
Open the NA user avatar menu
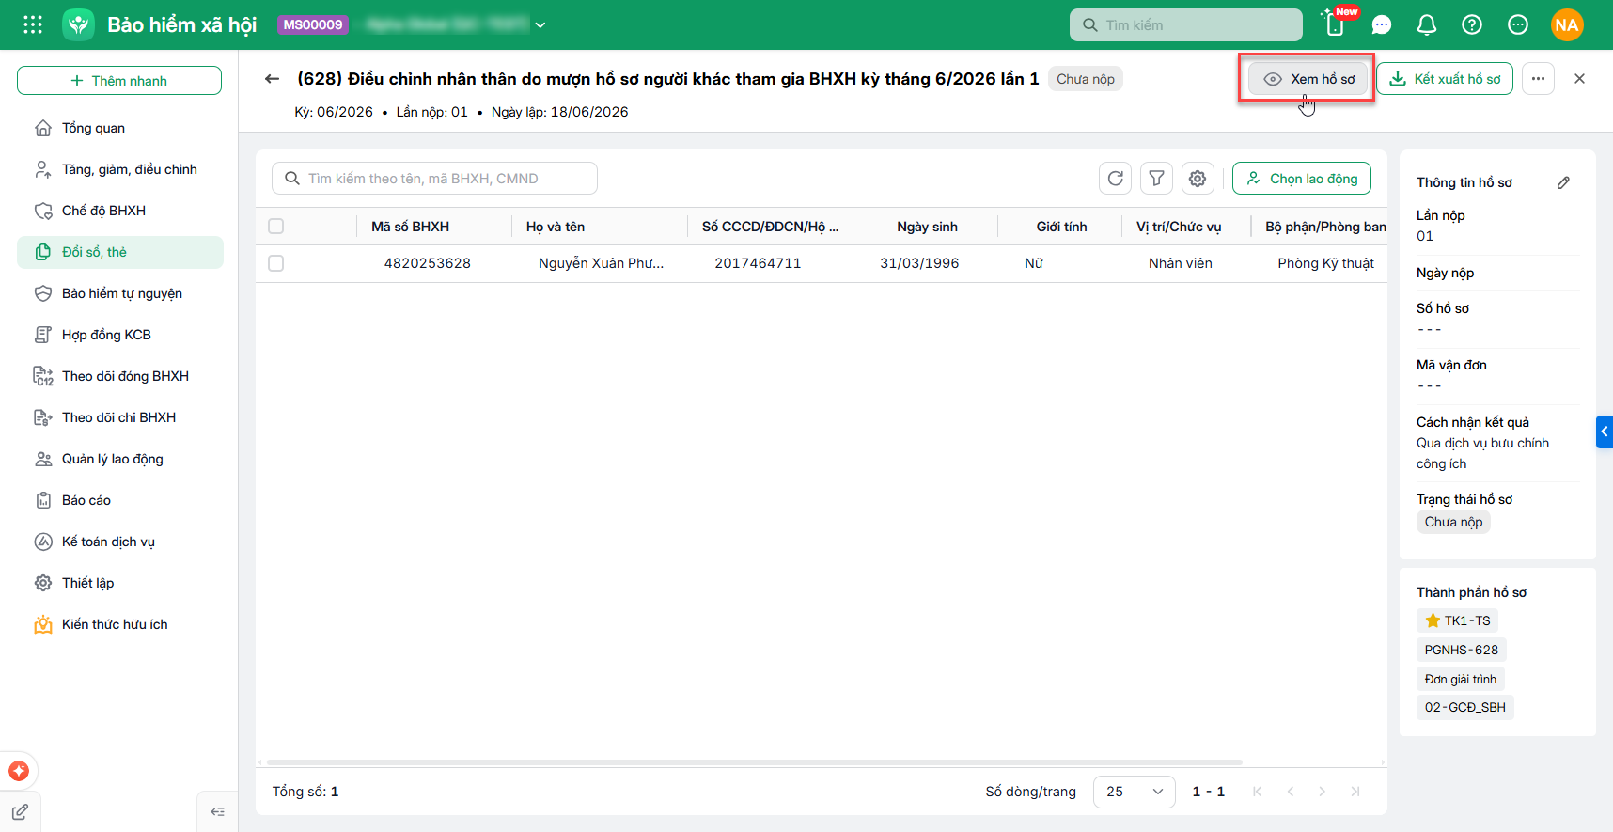pyautogui.click(x=1567, y=25)
